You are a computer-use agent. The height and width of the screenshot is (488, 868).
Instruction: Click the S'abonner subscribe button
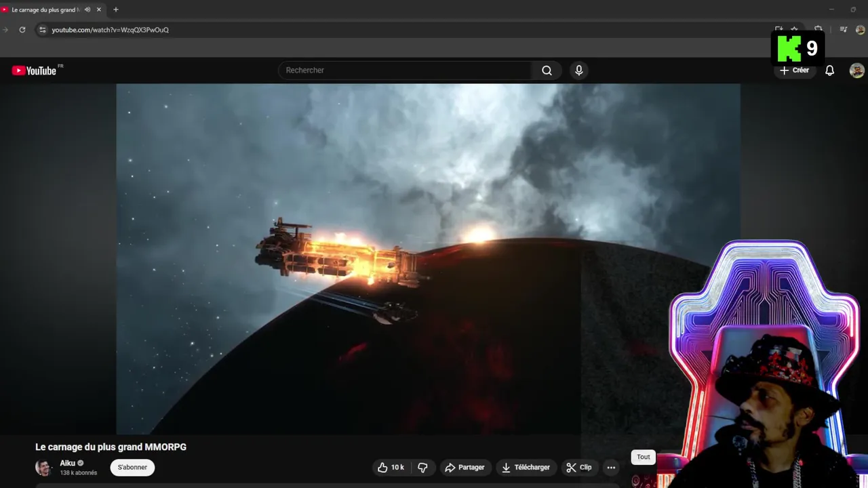click(132, 468)
